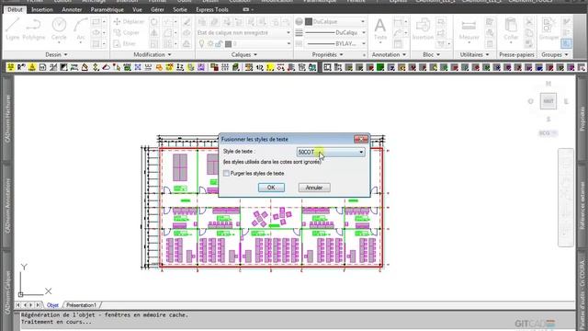Click the E compass direction on ViewCube
The width and height of the screenshot is (588, 331).
(566, 101)
